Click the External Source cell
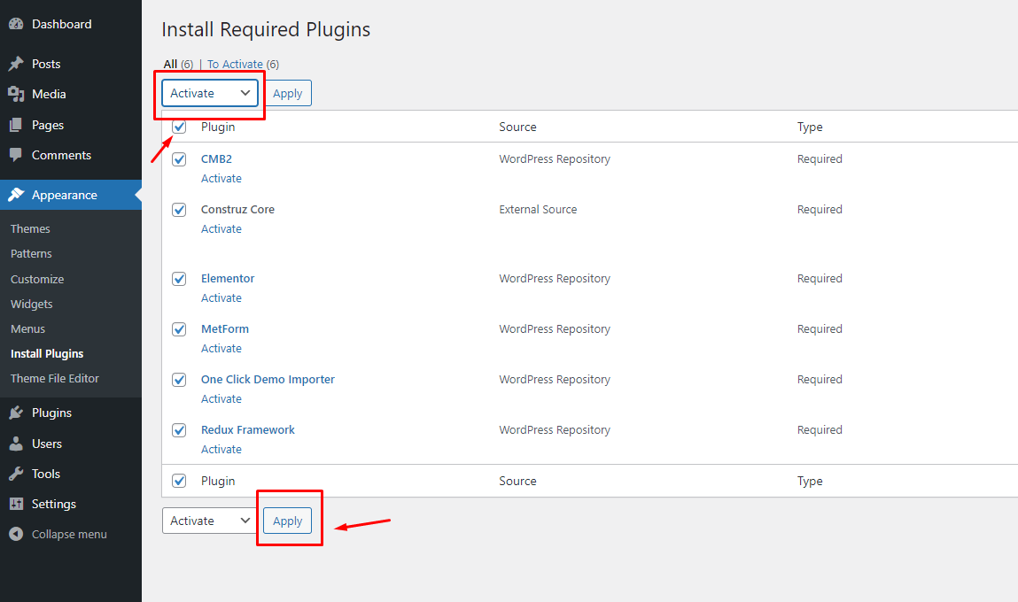 coord(538,210)
